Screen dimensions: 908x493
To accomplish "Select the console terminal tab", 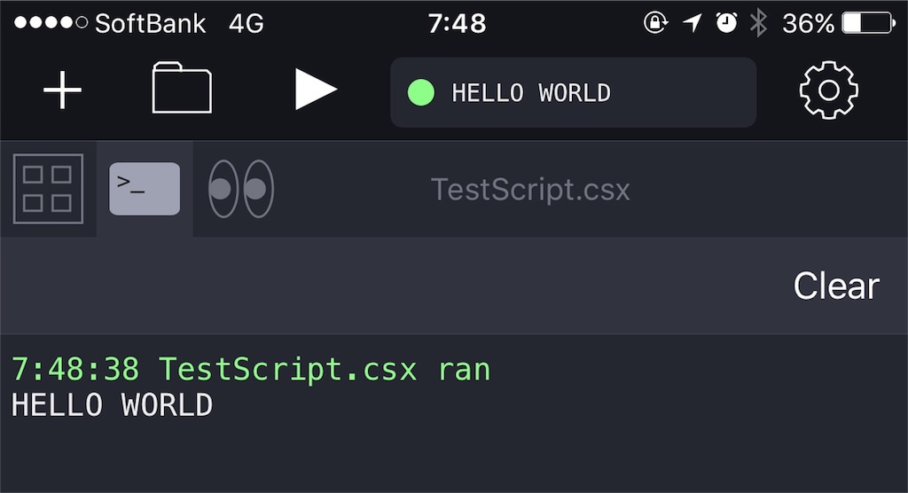I will [x=145, y=189].
